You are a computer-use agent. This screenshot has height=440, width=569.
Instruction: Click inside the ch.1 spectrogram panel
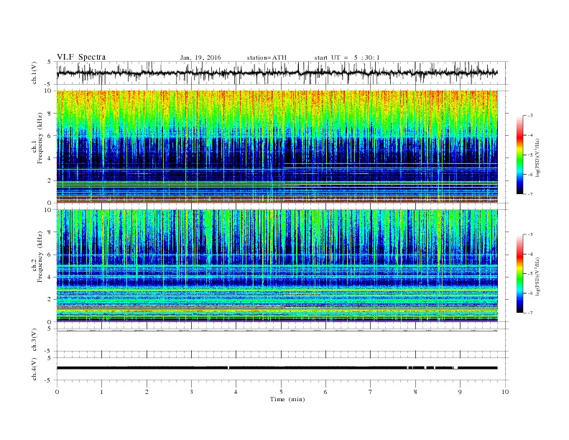[277, 147]
